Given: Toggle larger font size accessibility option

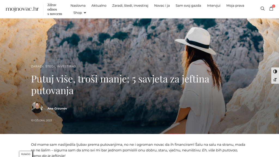Looking at the screenshot, I should pyautogui.click(x=275, y=80).
